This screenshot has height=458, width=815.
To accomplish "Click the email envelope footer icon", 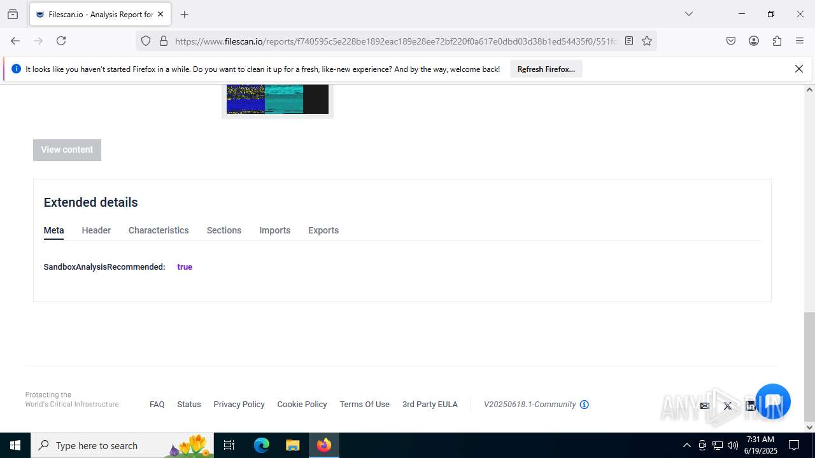I will 705,406.
